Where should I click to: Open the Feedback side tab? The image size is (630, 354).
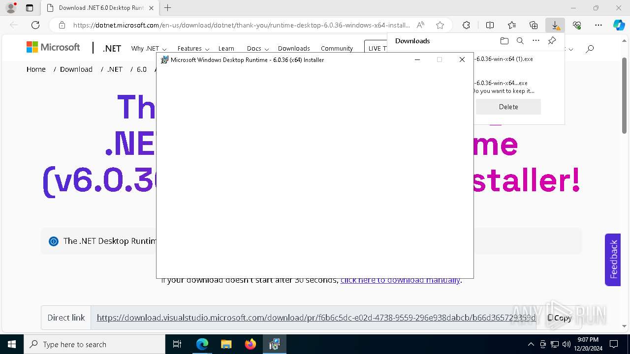613,260
